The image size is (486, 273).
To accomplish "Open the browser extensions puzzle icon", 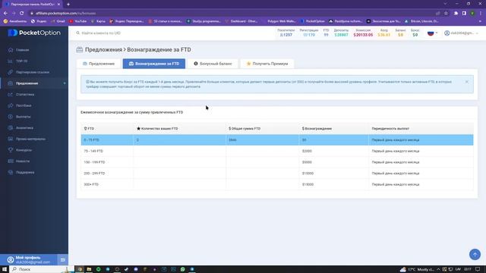I will tap(456, 14).
